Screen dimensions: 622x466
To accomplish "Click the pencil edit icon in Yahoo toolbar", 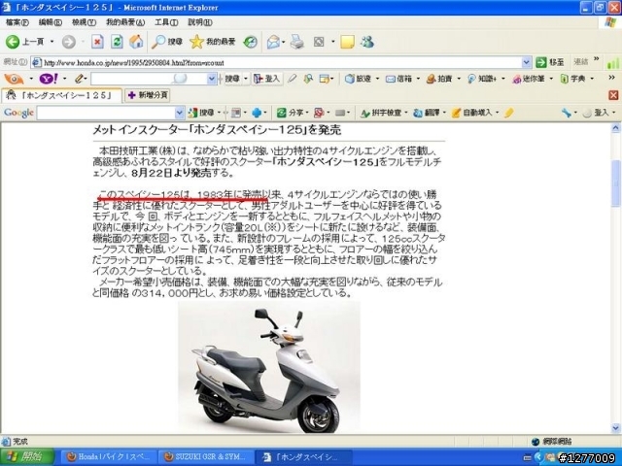I will coord(79,79).
